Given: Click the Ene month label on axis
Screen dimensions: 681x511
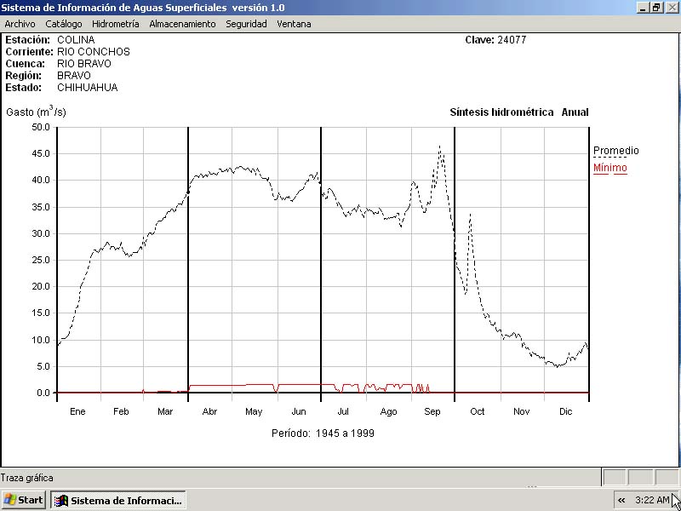Looking at the screenshot, I should tap(77, 411).
